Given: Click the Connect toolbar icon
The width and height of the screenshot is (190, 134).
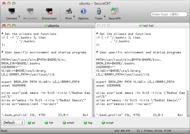Looking at the screenshot, I should click(12, 11).
